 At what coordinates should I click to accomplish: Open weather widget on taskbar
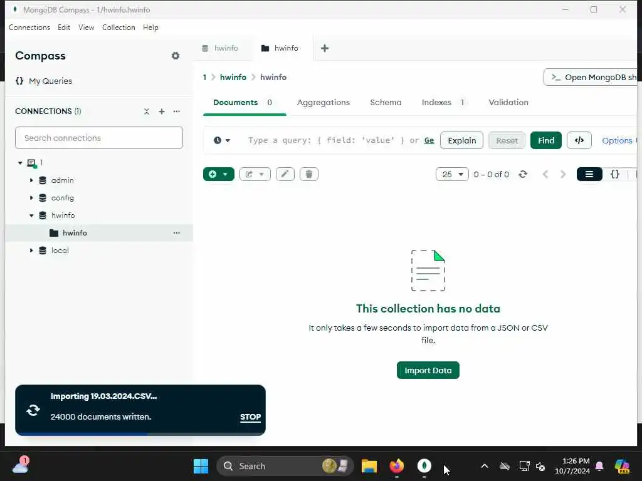click(x=21, y=465)
